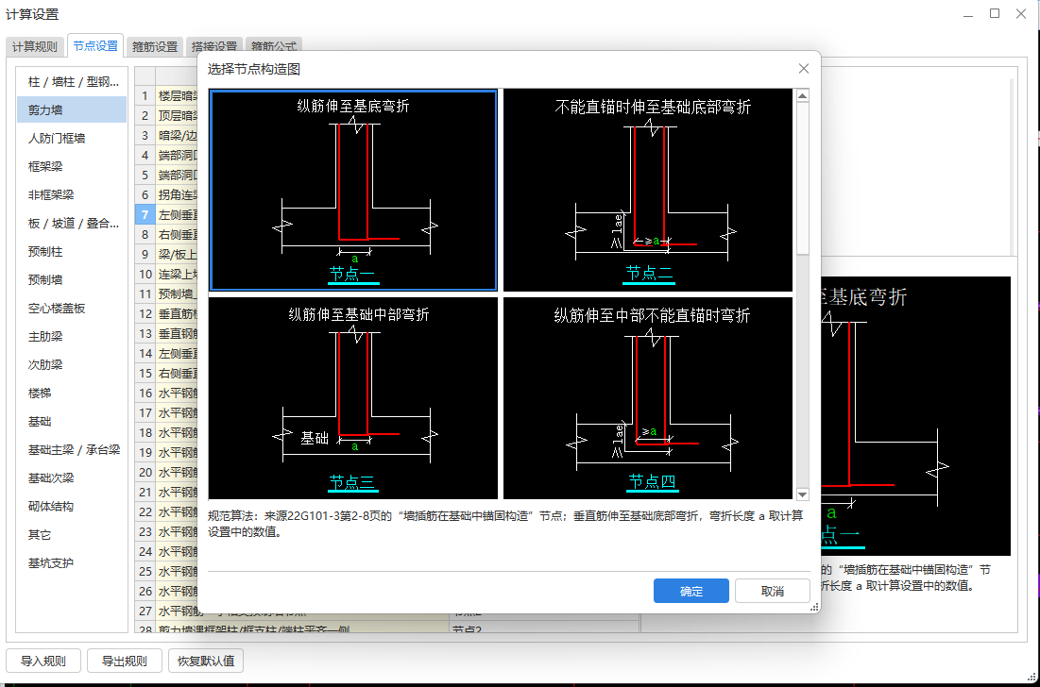1040x687 pixels.
Task: Select 楼梯 category
Action: 72,393
